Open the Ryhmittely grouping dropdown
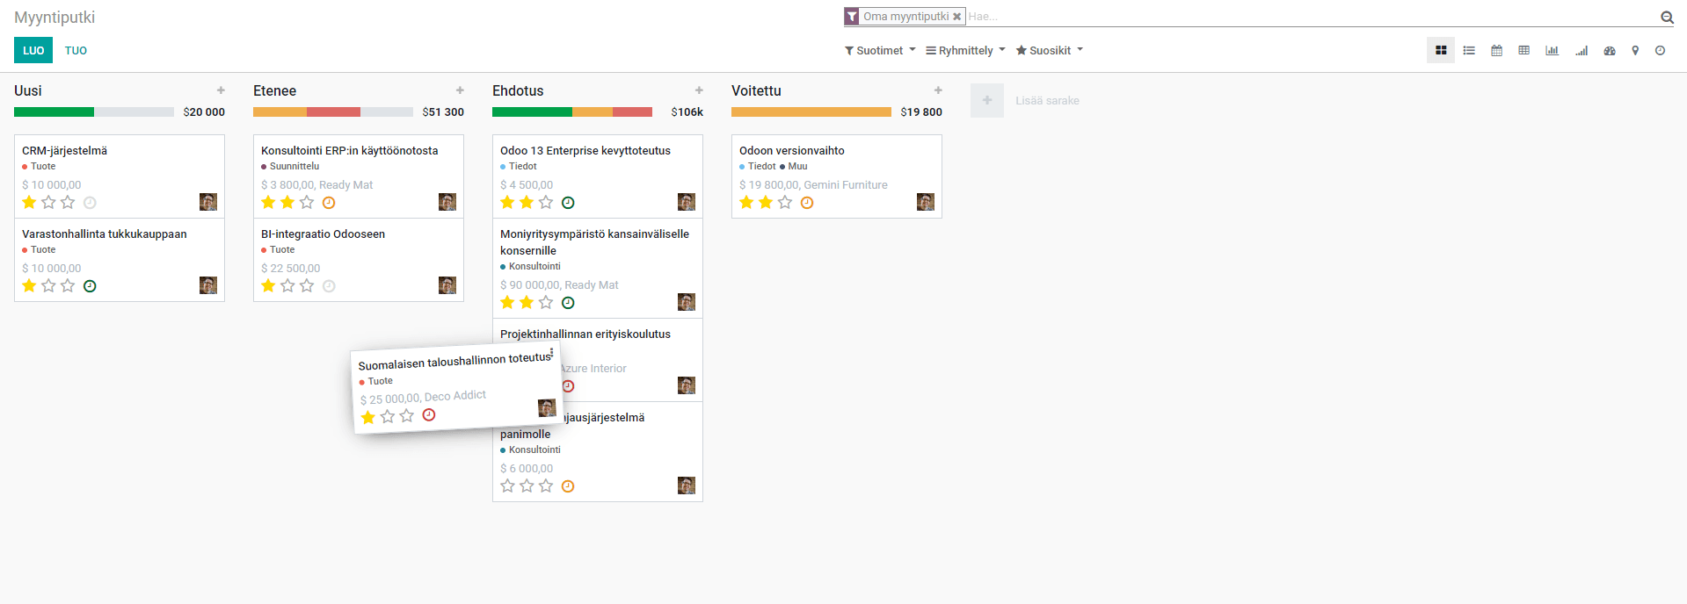1687x604 pixels. coord(965,51)
